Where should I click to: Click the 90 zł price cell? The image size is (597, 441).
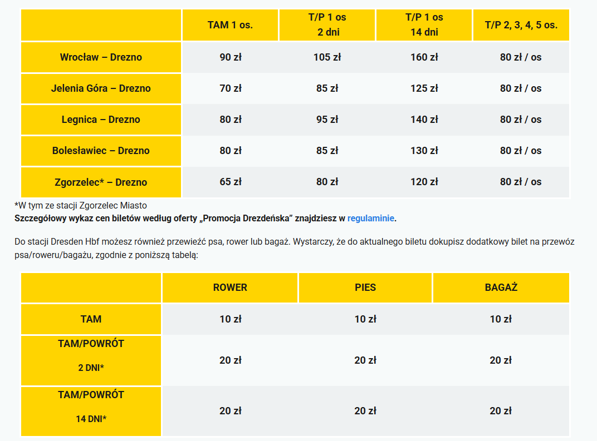(230, 57)
